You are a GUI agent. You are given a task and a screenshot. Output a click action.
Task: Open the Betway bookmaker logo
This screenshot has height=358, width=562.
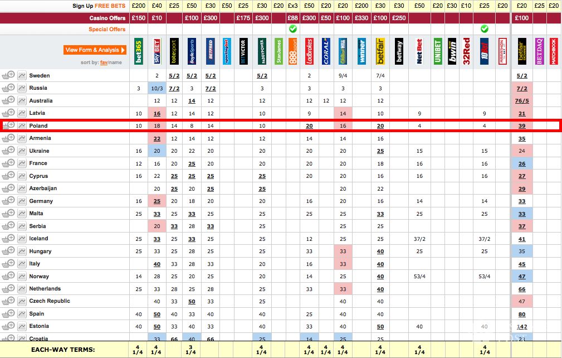click(399, 51)
